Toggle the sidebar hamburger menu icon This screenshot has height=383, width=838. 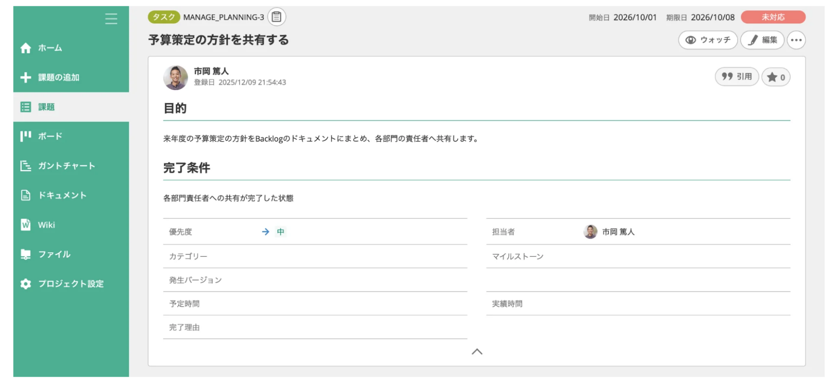(111, 18)
